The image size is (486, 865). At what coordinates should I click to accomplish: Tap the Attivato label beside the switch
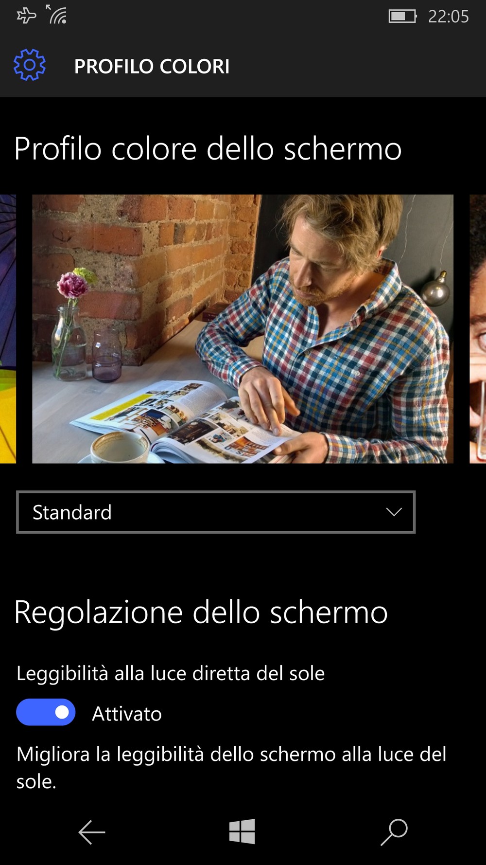point(127,714)
